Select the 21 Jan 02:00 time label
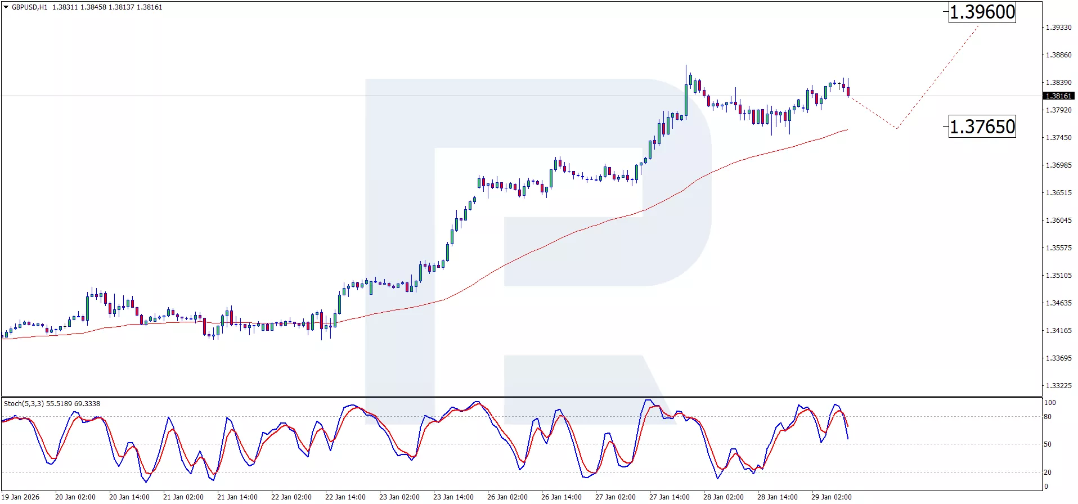The image size is (1078, 504). pyautogui.click(x=183, y=497)
